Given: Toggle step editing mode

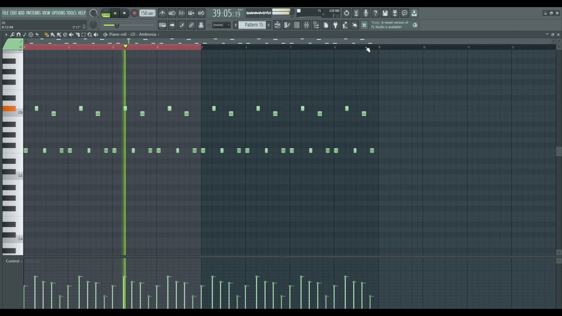Looking at the screenshot, I should click(181, 25).
